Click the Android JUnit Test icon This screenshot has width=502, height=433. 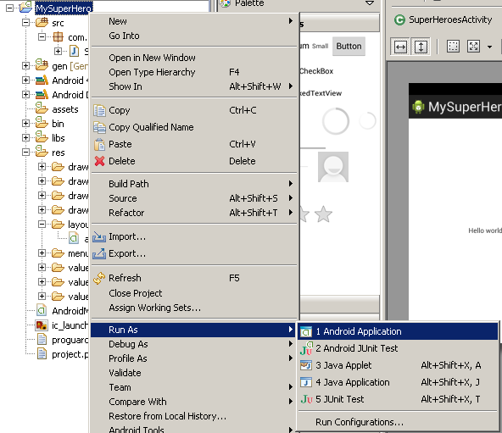306,348
